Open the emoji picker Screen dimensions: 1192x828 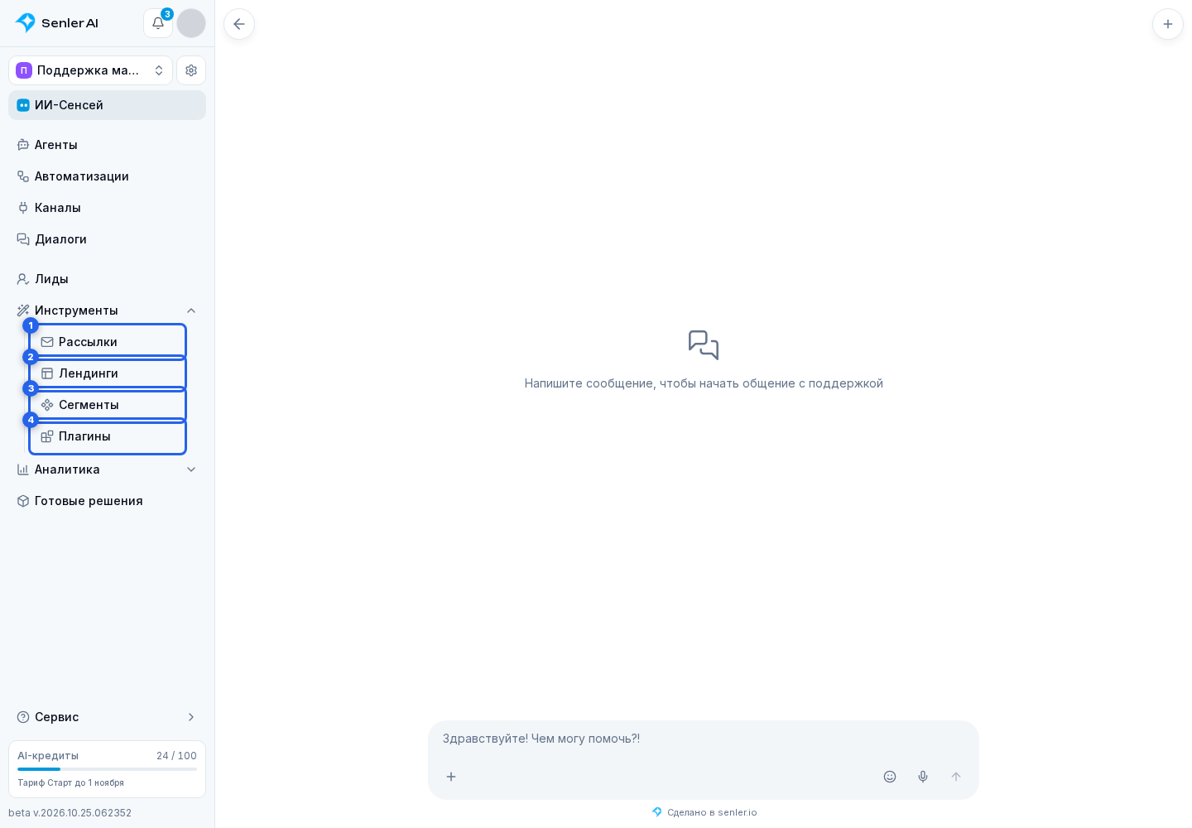pyautogui.click(x=890, y=777)
